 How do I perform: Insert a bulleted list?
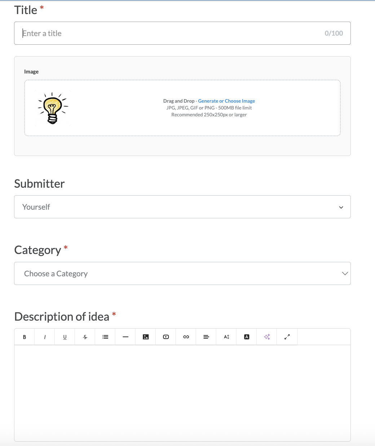105,337
